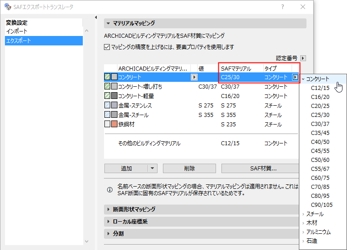
Task: Click the empty fill icon of 鉄鋼材 row
Action: pos(107,124)
